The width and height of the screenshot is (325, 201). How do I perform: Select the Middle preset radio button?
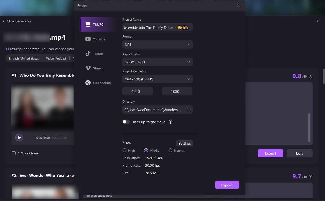(146, 150)
